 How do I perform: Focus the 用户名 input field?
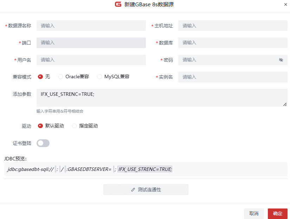point(91,60)
